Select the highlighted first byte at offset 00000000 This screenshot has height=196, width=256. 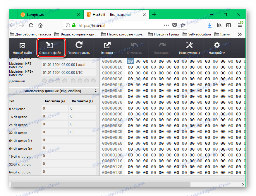(130, 61)
